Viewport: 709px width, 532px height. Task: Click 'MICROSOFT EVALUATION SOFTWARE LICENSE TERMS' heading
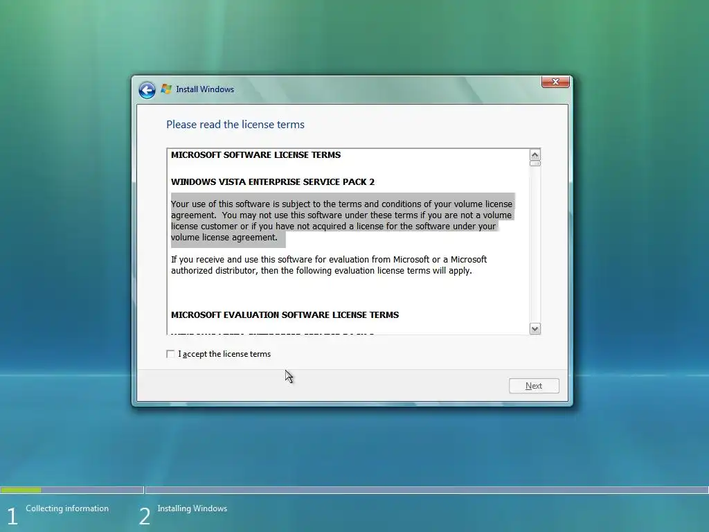click(285, 315)
